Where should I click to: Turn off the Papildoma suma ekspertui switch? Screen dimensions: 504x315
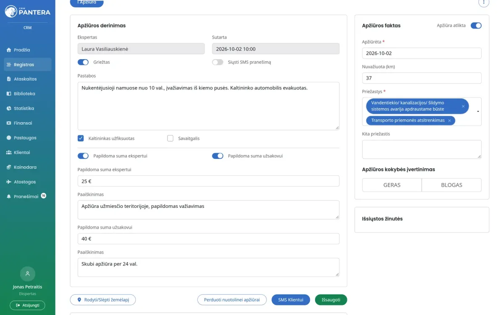[x=83, y=156]
